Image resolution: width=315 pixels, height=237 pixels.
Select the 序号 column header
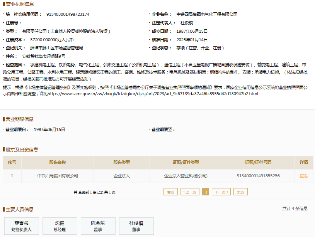(12, 163)
